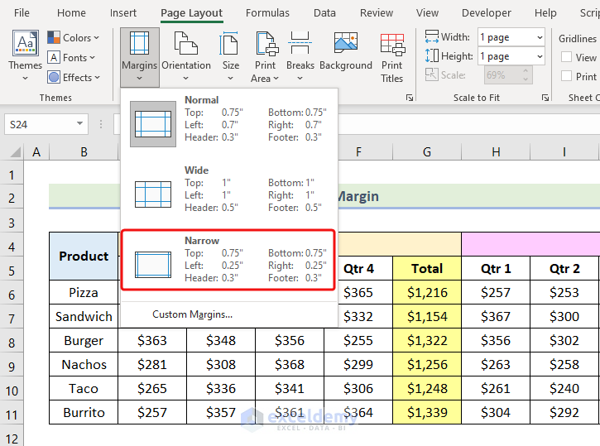Open Breaks menu

click(300, 56)
